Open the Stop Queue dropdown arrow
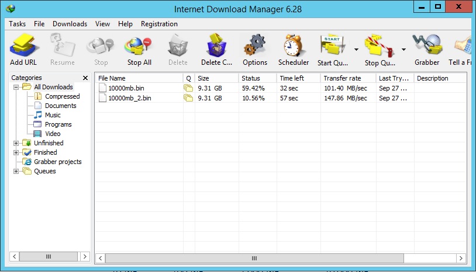Screen dimensions: 476x272 point(403,50)
